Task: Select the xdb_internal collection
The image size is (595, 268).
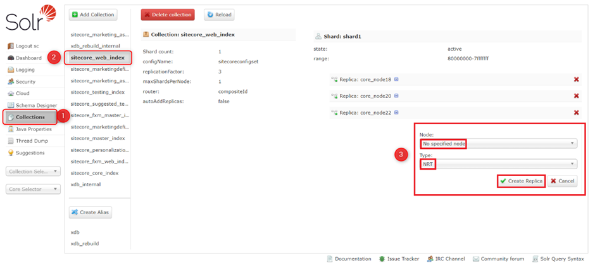Action: coord(85,184)
